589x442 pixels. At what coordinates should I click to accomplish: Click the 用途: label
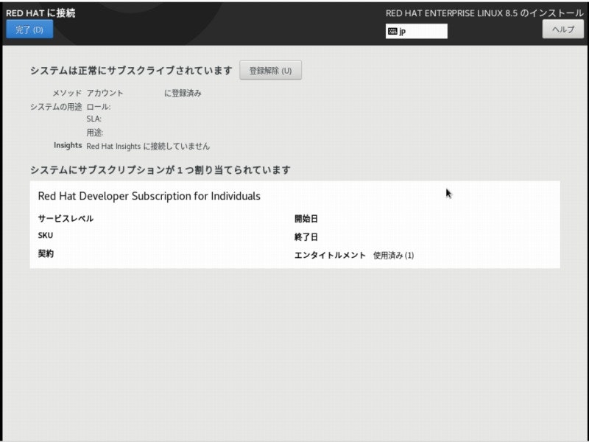[x=95, y=133]
